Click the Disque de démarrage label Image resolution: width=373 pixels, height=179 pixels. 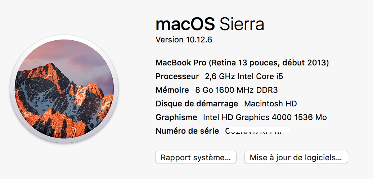click(x=197, y=104)
